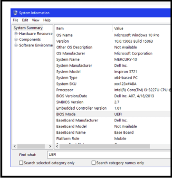Select the OS Manufacturer row
The width and height of the screenshot is (172, 178).
pyautogui.click(x=113, y=53)
